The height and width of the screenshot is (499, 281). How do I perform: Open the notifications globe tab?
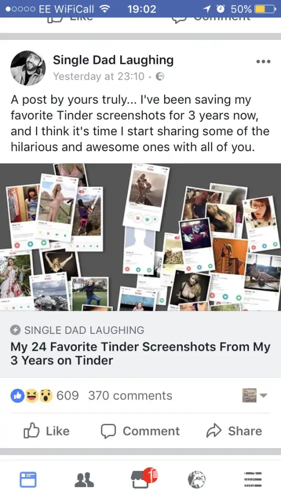[197, 479]
